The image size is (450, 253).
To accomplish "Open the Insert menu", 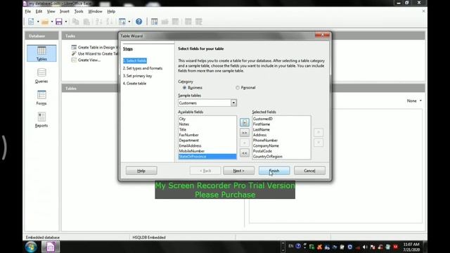I will [64, 11].
